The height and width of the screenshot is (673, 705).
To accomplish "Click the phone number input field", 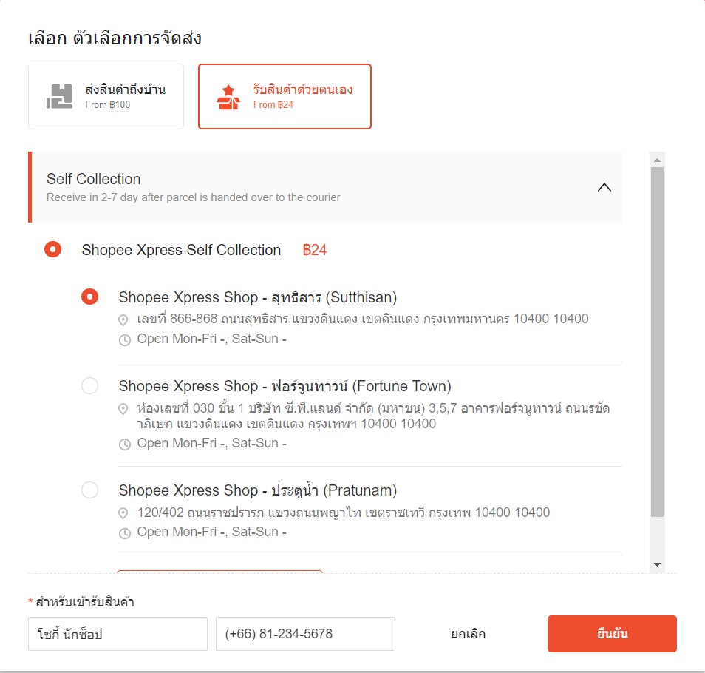I will (x=305, y=633).
